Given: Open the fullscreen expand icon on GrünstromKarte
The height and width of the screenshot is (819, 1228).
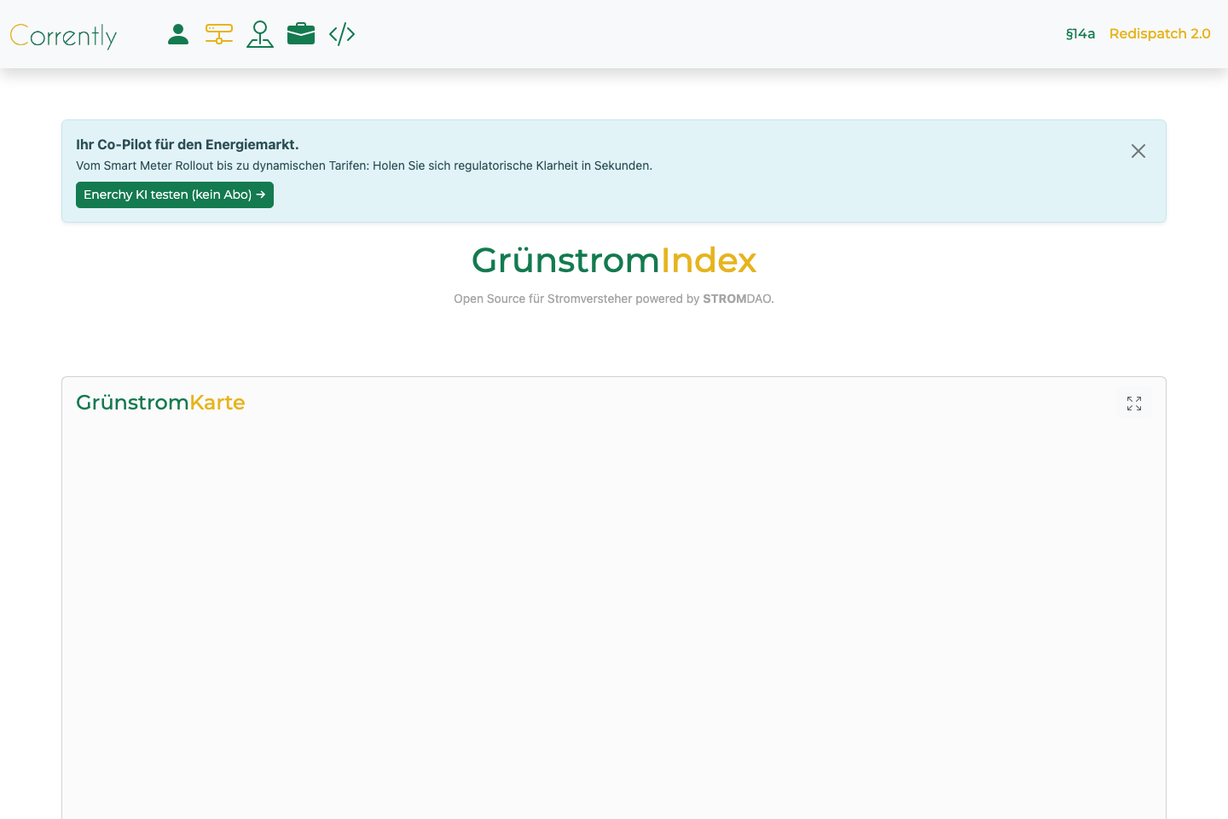Looking at the screenshot, I should point(1134,403).
